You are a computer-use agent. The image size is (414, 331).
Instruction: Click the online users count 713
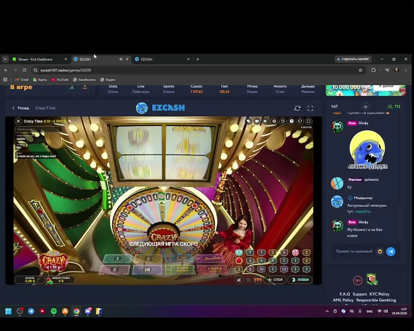(x=394, y=107)
